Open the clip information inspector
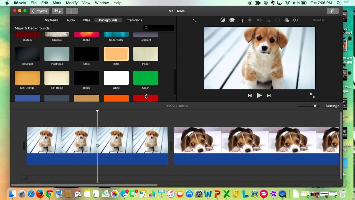This screenshot has width=355, height=200. pyautogui.click(x=296, y=20)
